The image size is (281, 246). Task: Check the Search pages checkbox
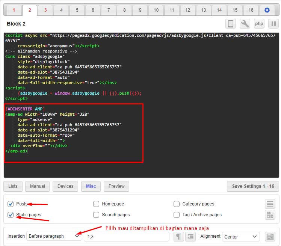click(96, 215)
